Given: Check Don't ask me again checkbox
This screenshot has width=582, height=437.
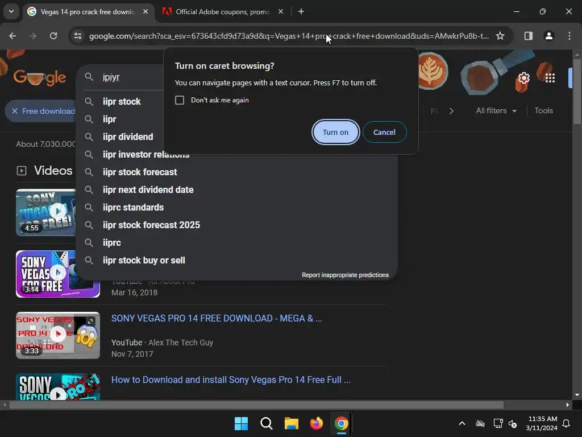Looking at the screenshot, I should coord(180,100).
